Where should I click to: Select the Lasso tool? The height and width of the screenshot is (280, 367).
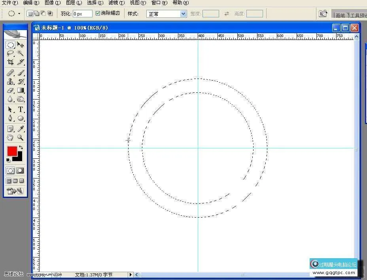coord(10,53)
